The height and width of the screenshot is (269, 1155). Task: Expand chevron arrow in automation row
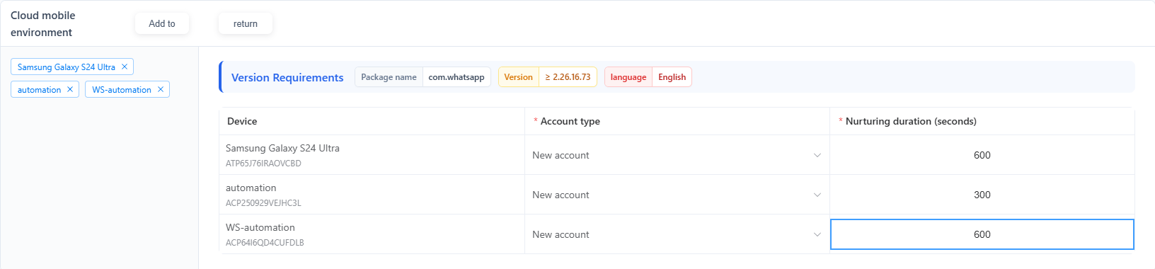tap(817, 195)
